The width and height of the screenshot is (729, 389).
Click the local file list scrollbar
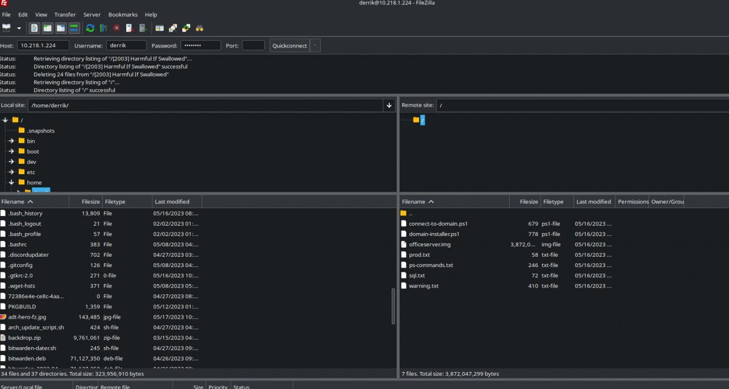tap(393, 306)
